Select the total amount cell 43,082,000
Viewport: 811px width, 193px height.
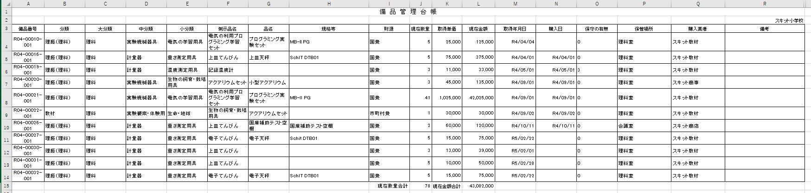[x=478, y=186]
